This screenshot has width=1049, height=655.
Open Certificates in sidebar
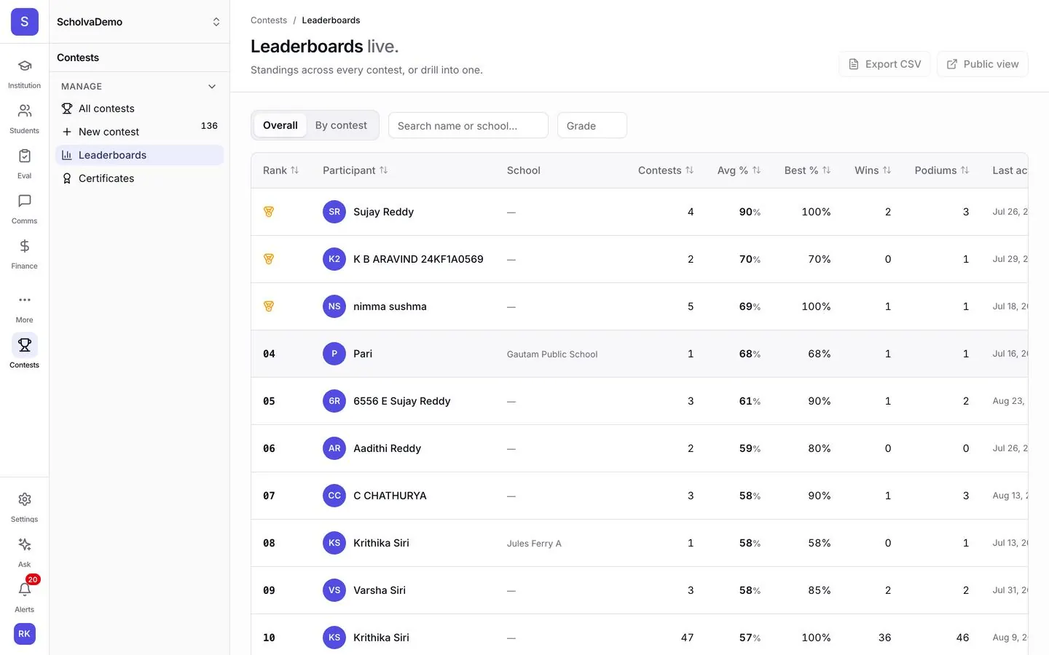pyautogui.click(x=139, y=178)
